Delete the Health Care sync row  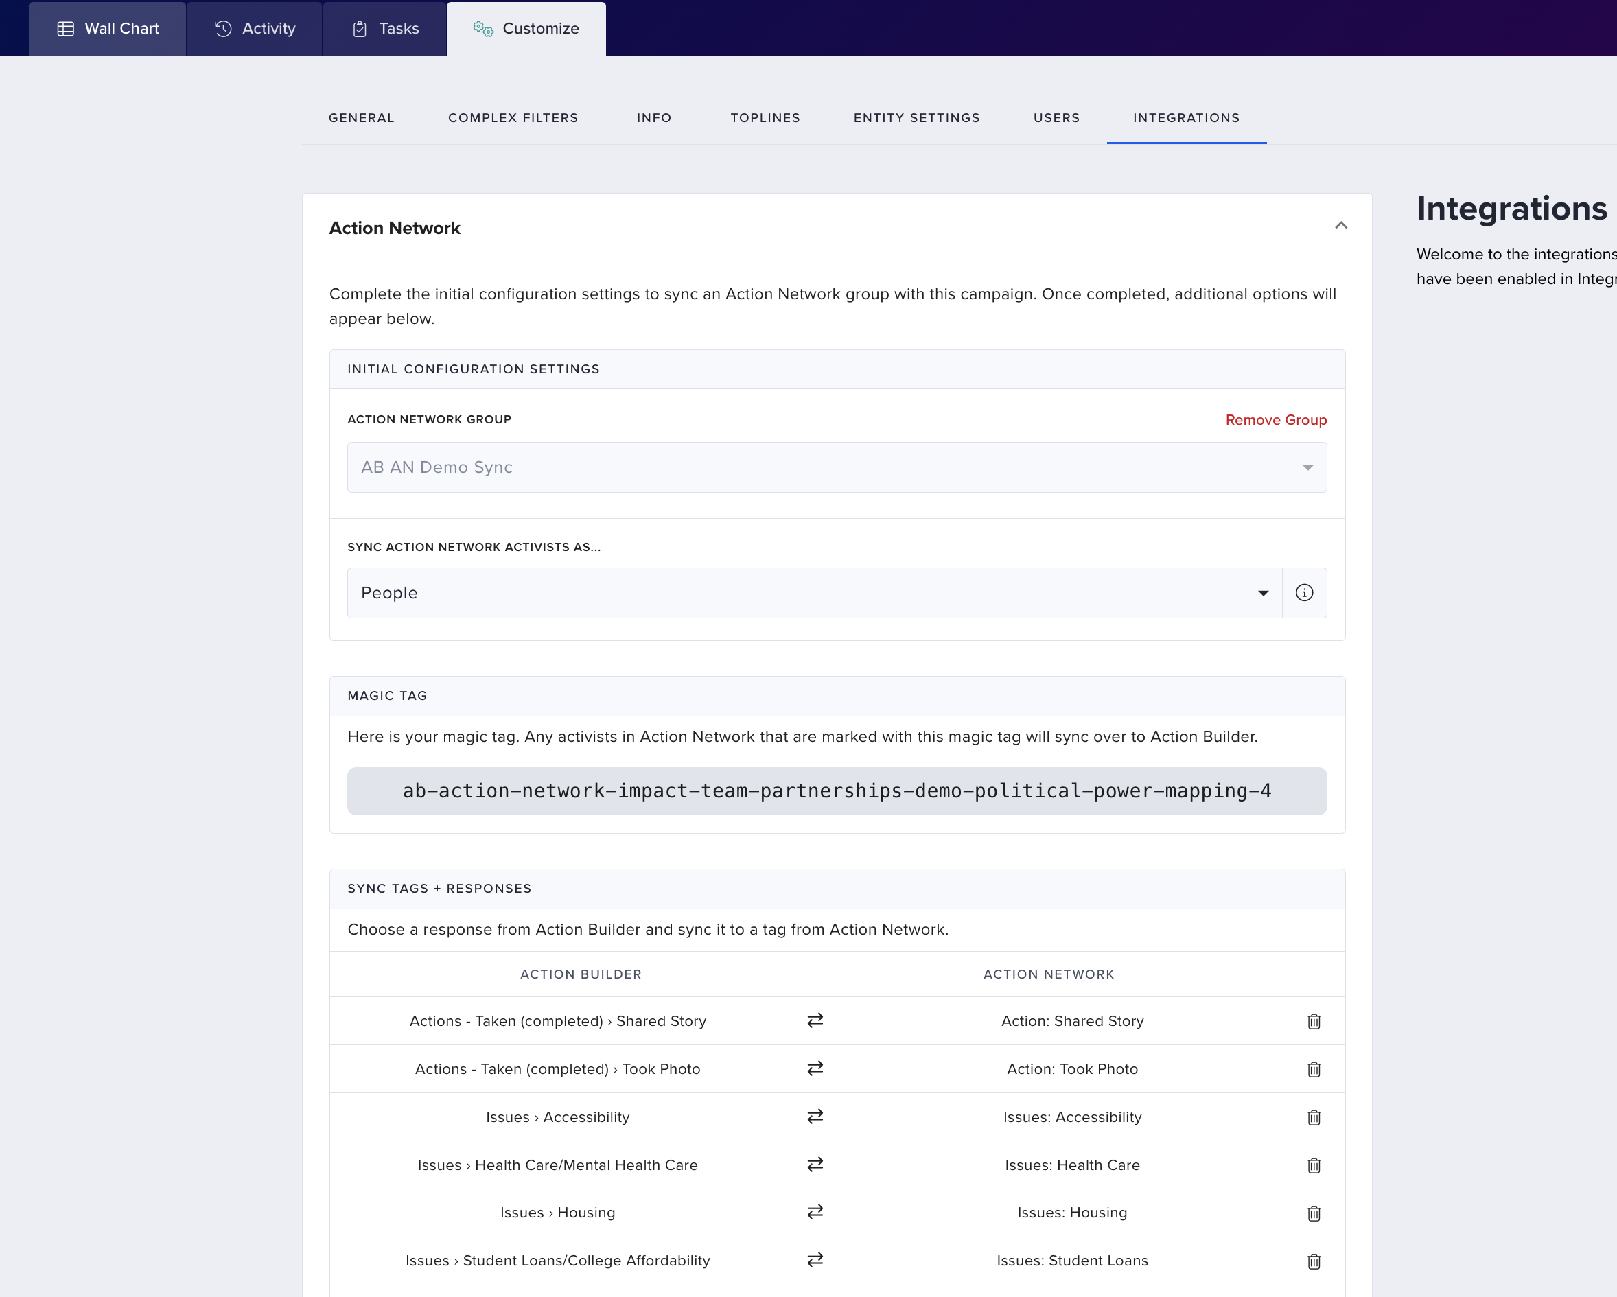[1314, 1165]
